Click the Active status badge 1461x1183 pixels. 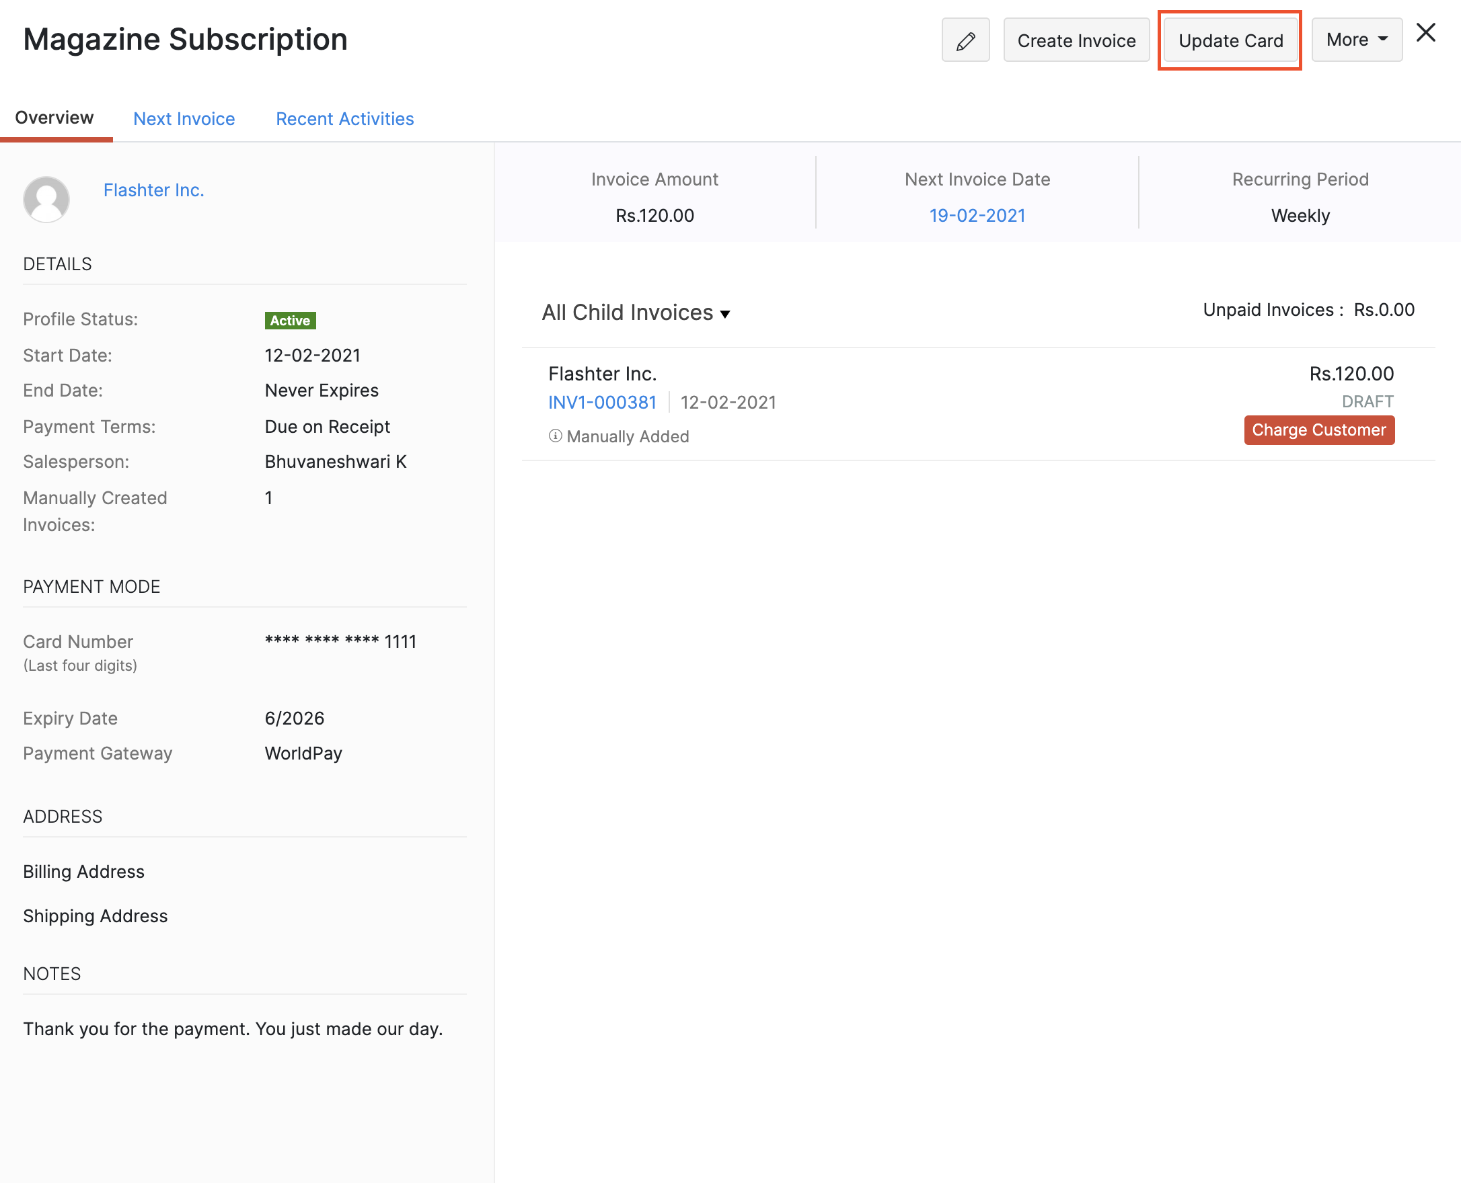click(x=290, y=320)
